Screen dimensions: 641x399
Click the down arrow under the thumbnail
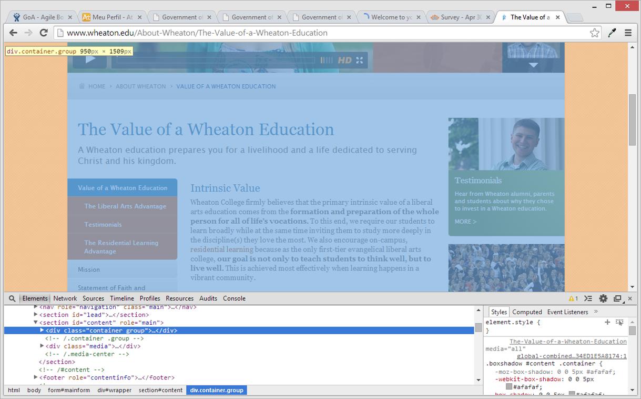(533, 65)
